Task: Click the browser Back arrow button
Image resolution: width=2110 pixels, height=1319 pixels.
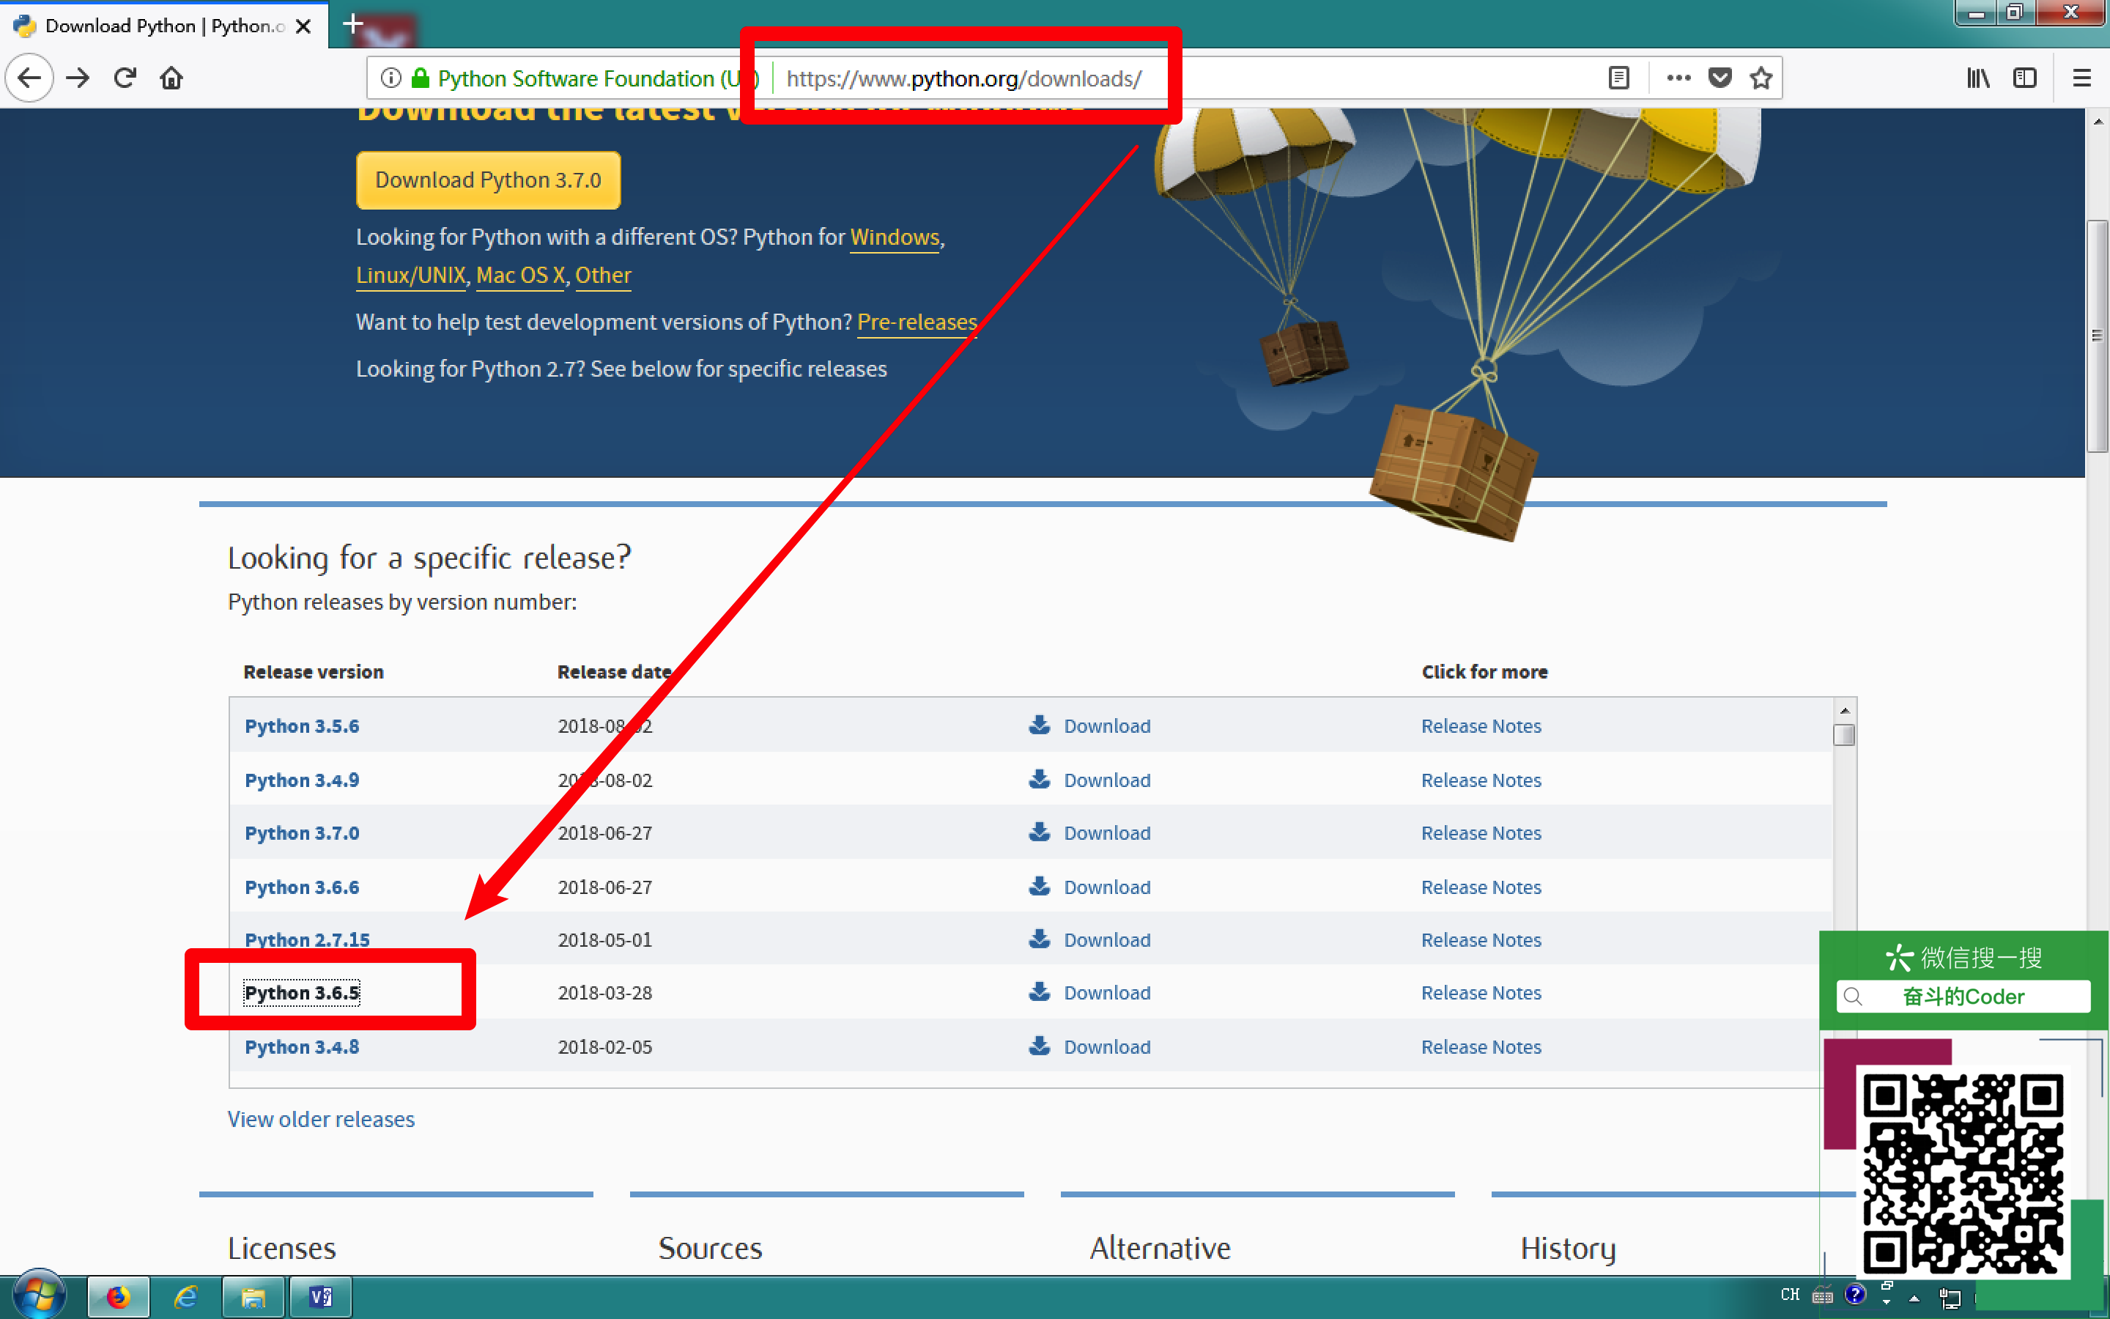Action: (29, 78)
